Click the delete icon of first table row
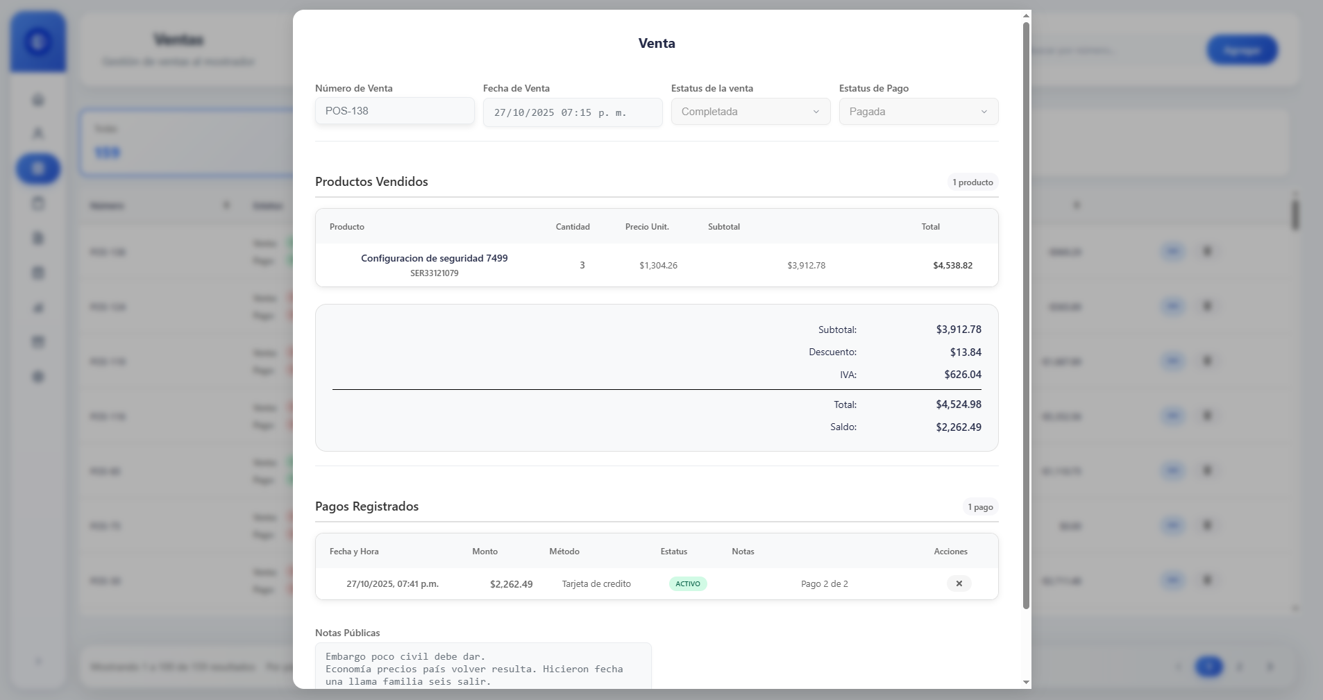This screenshot has height=700, width=1323. tap(1207, 251)
